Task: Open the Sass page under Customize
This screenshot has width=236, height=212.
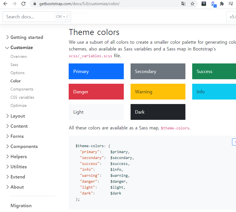Action: (x=14, y=65)
